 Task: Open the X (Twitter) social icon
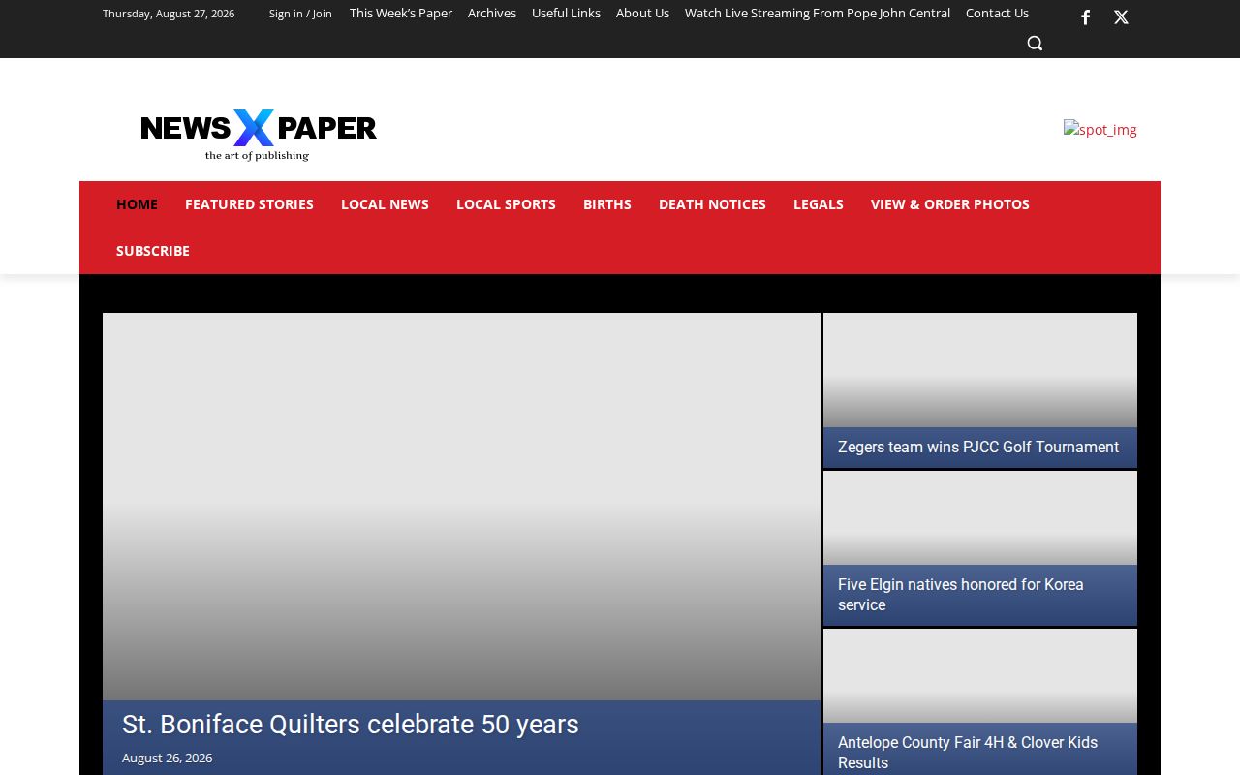[1121, 17]
